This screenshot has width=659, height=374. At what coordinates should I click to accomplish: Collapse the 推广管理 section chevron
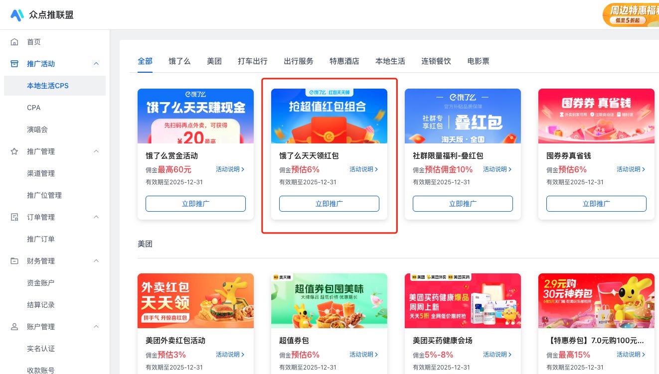(96, 151)
